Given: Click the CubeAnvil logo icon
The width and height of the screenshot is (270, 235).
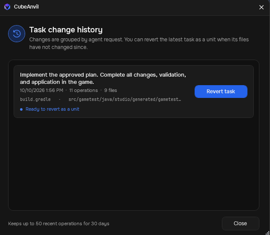Looking at the screenshot, I should [7, 7].
